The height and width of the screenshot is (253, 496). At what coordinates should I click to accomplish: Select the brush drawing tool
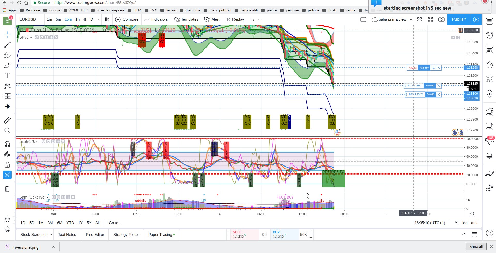click(x=7, y=65)
